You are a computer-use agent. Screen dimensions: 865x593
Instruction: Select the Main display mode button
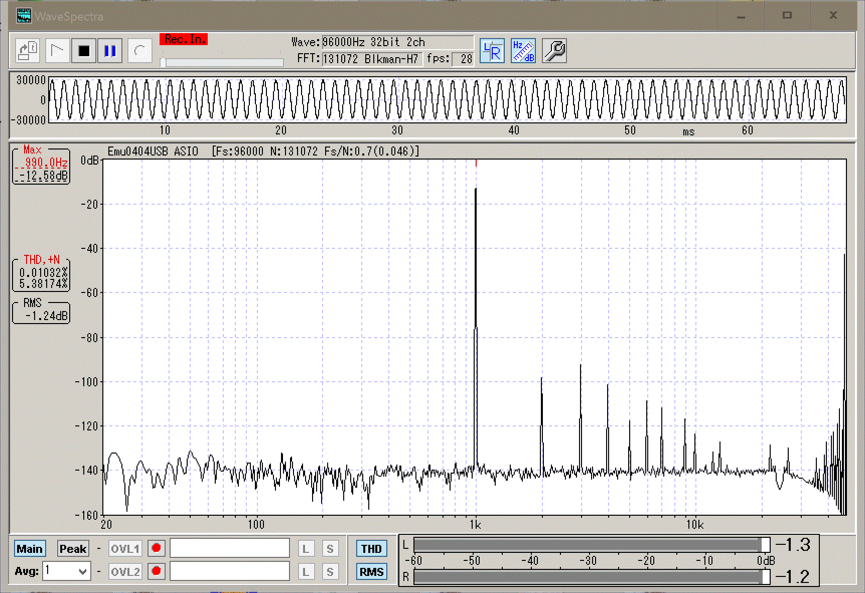[29, 548]
